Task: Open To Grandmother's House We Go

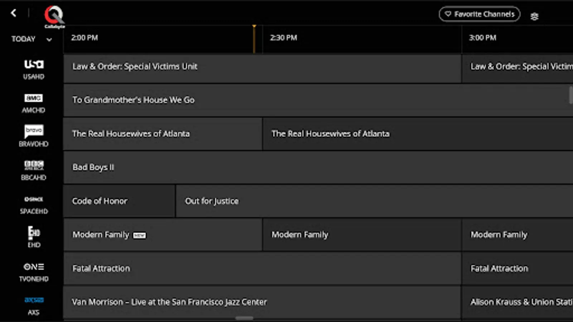Action: 318,100
